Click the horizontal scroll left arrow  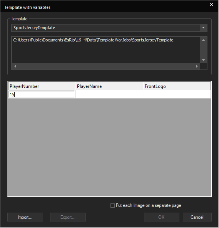point(15,66)
